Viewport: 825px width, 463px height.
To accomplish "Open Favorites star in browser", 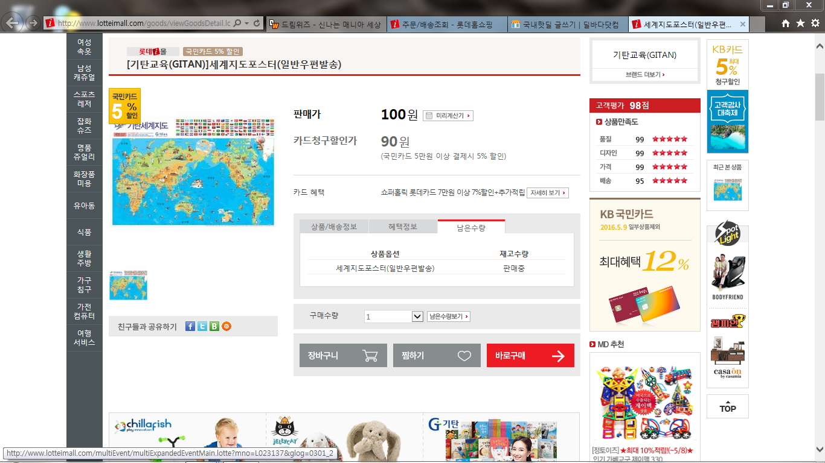I will pyautogui.click(x=800, y=24).
